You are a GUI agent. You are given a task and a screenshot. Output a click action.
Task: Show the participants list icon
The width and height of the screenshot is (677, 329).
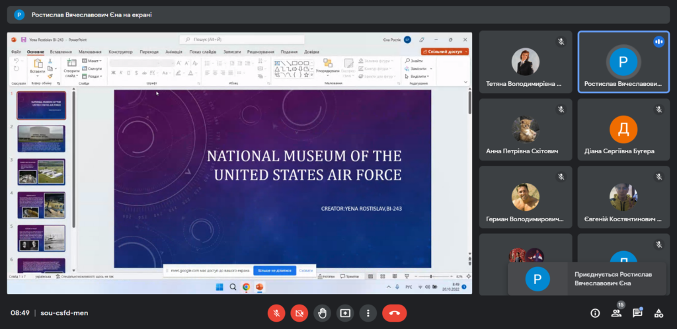tap(616, 312)
